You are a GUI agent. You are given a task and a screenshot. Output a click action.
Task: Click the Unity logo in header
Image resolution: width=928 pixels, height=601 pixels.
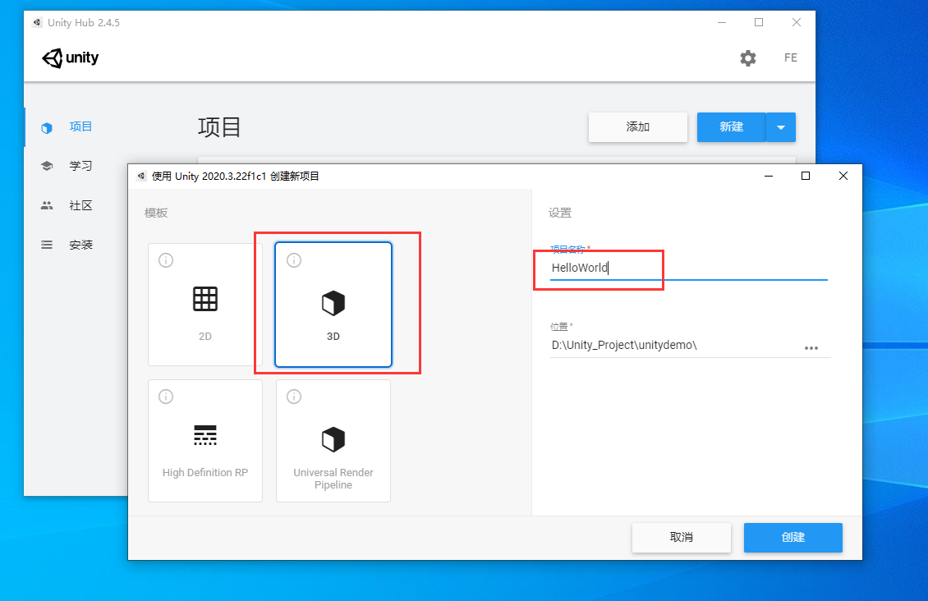coord(71,58)
